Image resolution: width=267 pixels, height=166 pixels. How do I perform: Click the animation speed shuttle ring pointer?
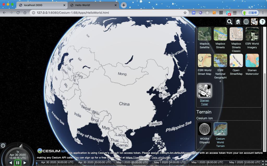tap(21, 146)
